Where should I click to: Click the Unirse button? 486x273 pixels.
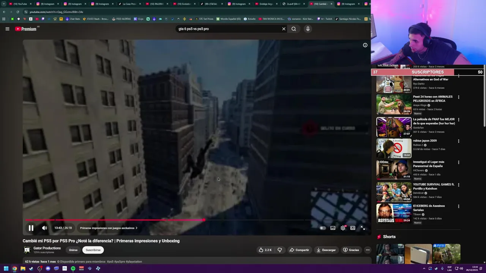[73, 250]
